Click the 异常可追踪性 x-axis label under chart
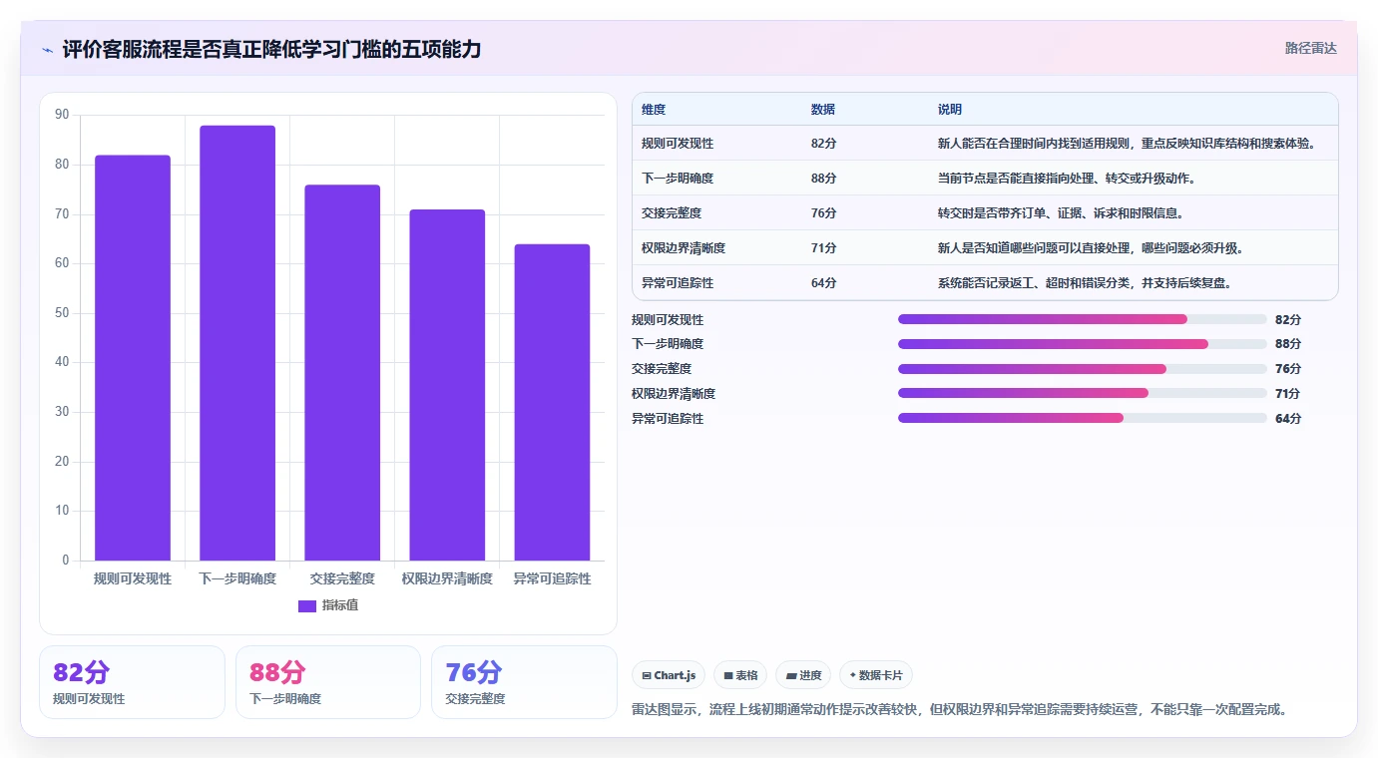The image size is (1378, 758). tap(552, 578)
